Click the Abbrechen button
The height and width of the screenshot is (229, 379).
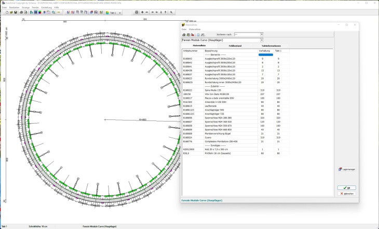[x=347, y=193]
